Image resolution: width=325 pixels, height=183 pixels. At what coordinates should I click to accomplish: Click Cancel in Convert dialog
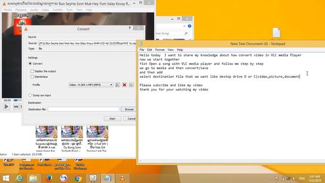(130, 118)
